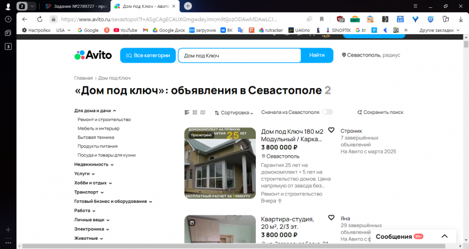
Task: Open a new browser tab
Action: point(188,6)
